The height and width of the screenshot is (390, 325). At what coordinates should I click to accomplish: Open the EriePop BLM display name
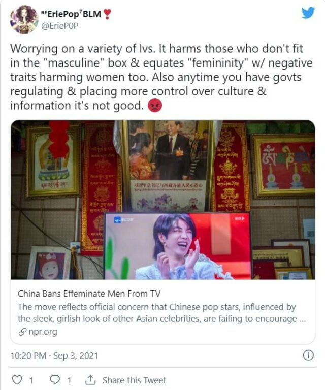pos(72,14)
